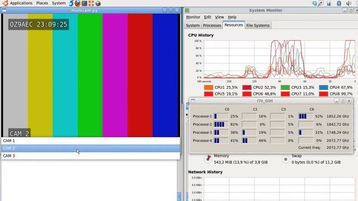Change the CPU3 green color swatch
The height and width of the screenshot is (201, 358).
coord(285,87)
